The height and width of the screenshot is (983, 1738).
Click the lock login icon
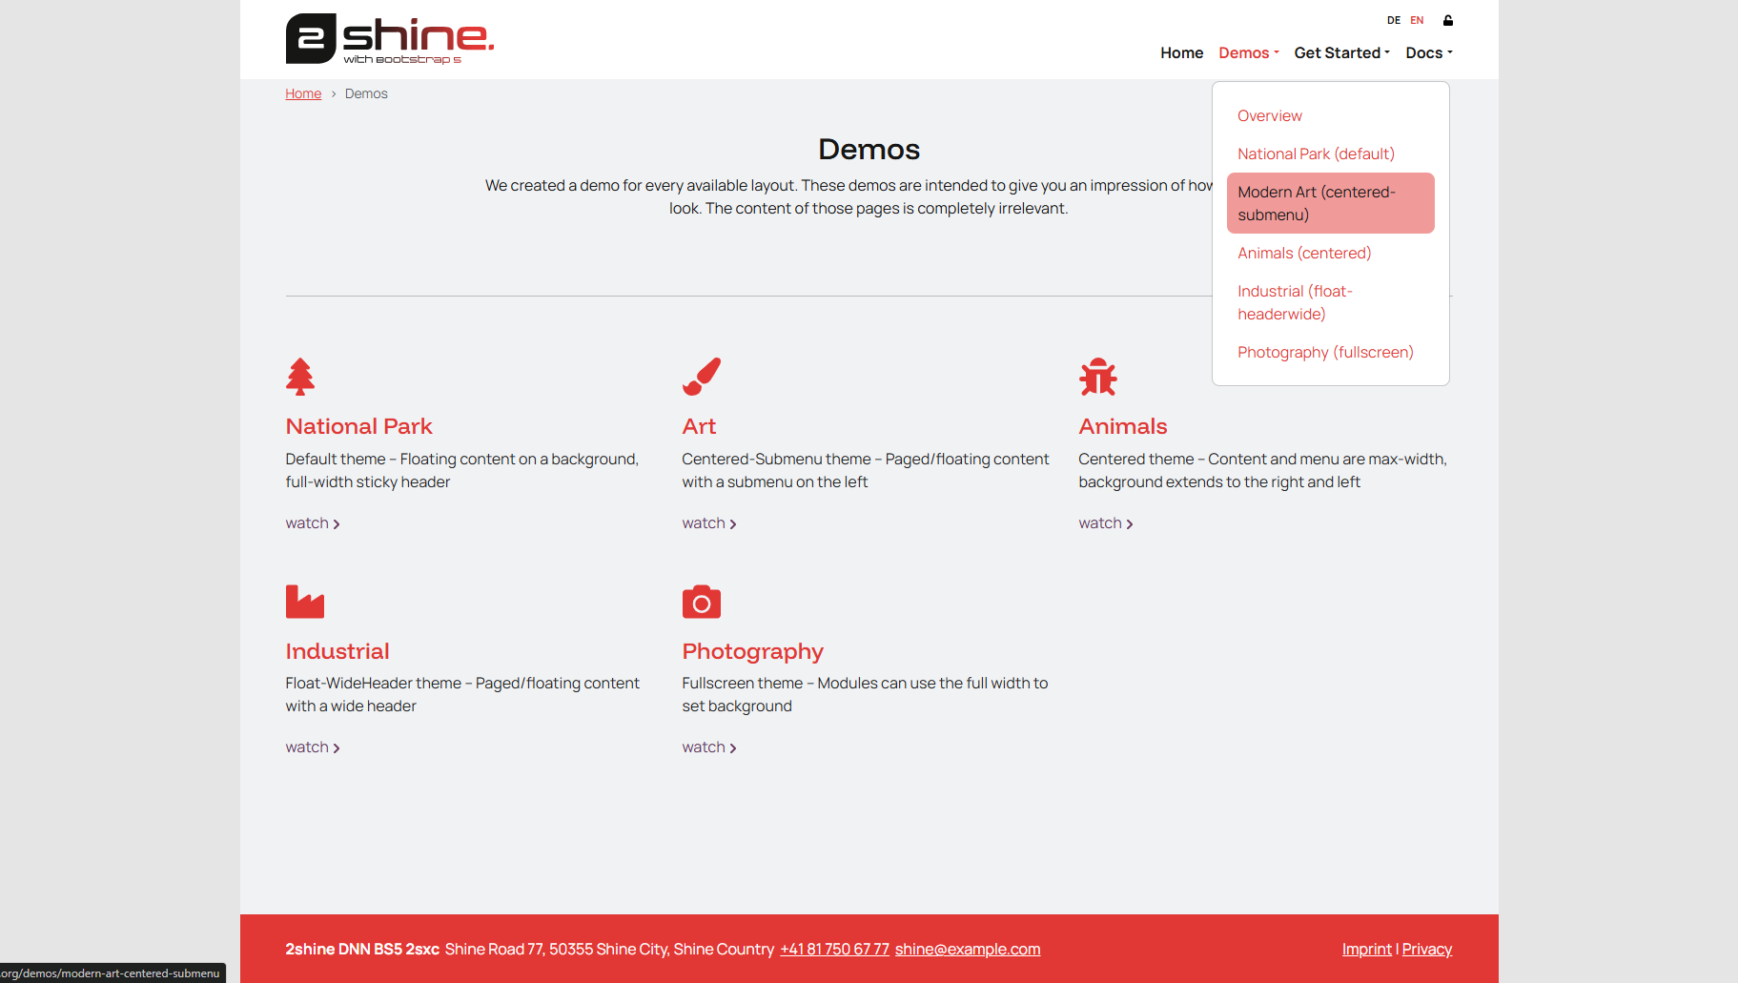coord(1447,20)
